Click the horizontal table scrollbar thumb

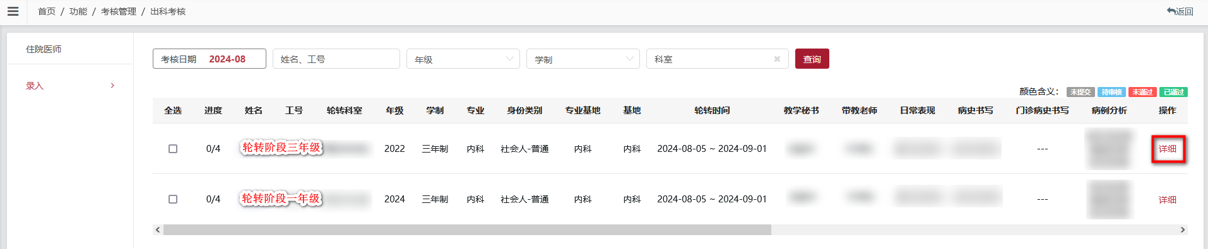tap(467, 229)
